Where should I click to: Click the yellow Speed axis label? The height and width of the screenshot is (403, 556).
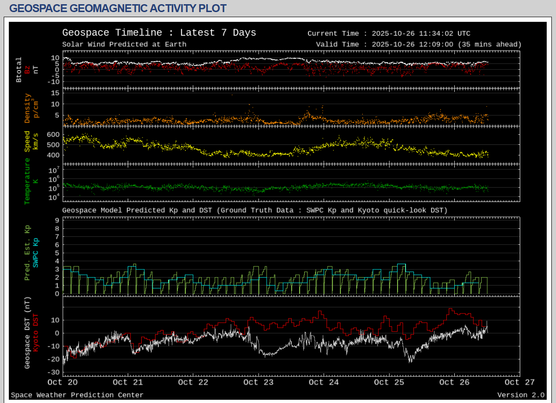click(27, 141)
